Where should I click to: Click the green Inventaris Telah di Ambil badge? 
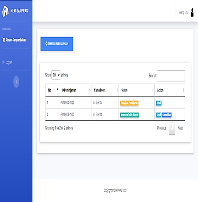point(130,115)
